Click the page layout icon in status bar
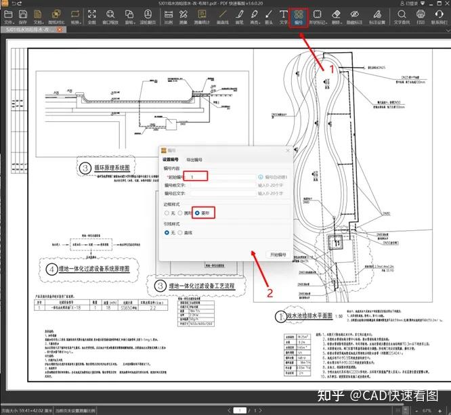 point(405,410)
